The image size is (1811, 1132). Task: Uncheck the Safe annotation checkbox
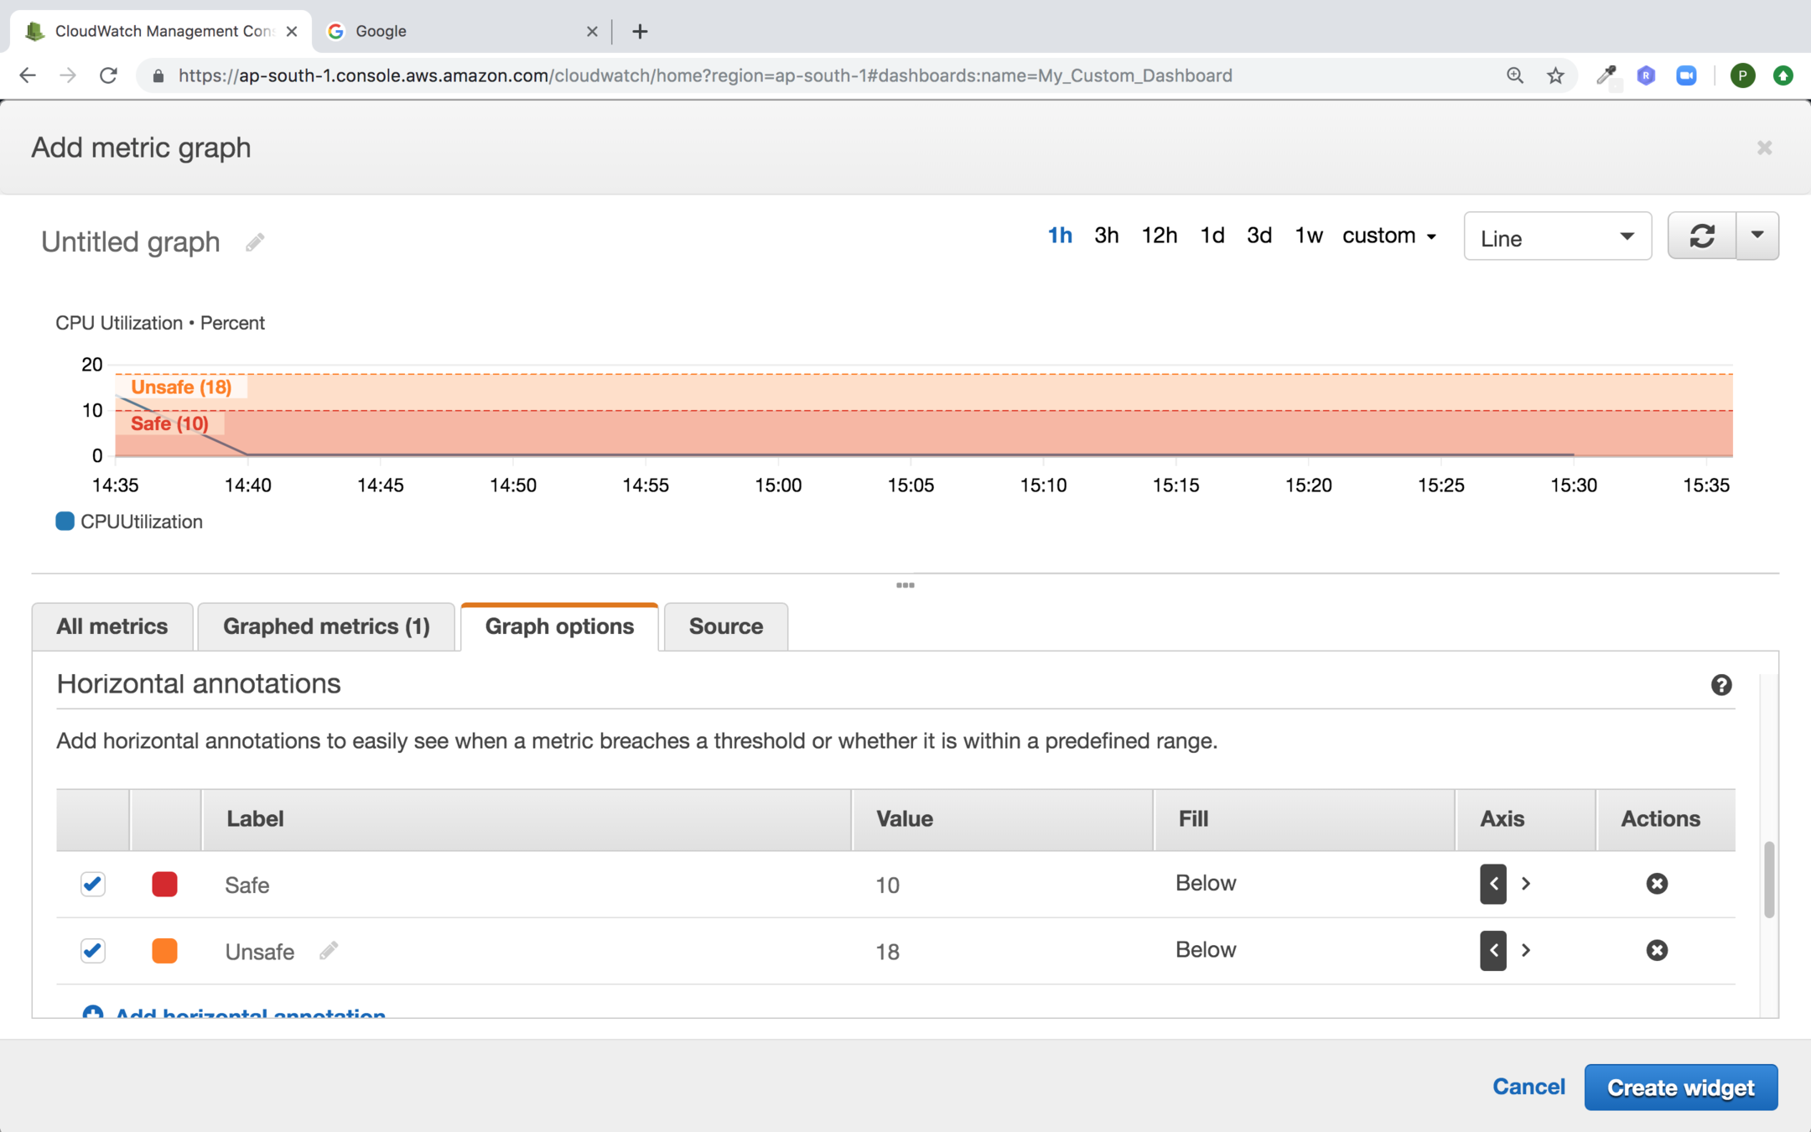(x=93, y=884)
